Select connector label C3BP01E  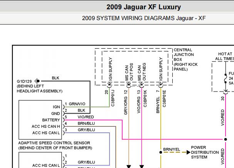point(164,98)
